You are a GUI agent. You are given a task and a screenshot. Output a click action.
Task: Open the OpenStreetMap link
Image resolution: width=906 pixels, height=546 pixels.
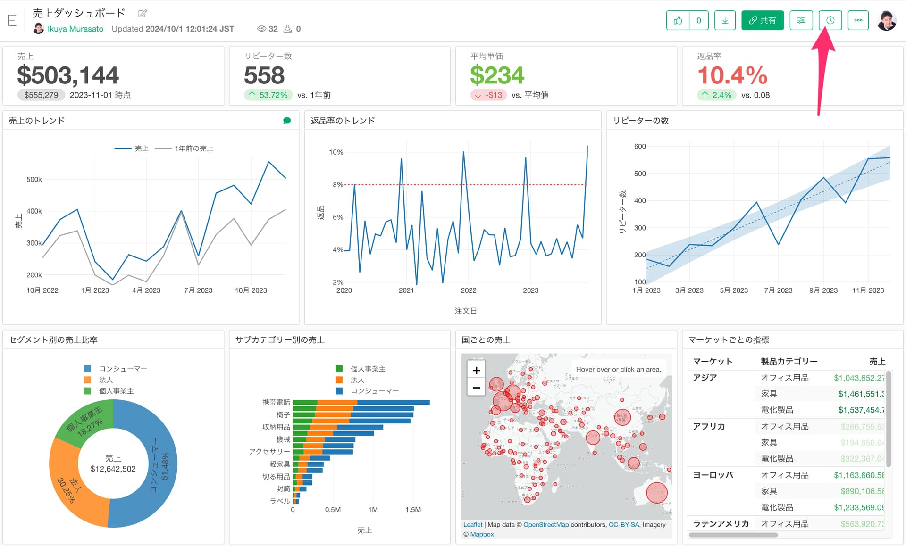pos(546,524)
